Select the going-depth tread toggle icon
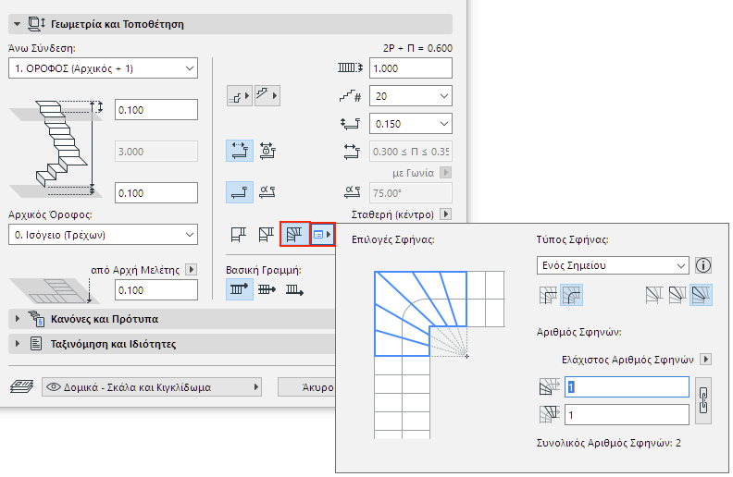This screenshot has width=733, height=477. click(x=240, y=192)
